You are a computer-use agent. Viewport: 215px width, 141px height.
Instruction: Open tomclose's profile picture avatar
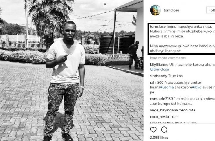tap(155, 10)
